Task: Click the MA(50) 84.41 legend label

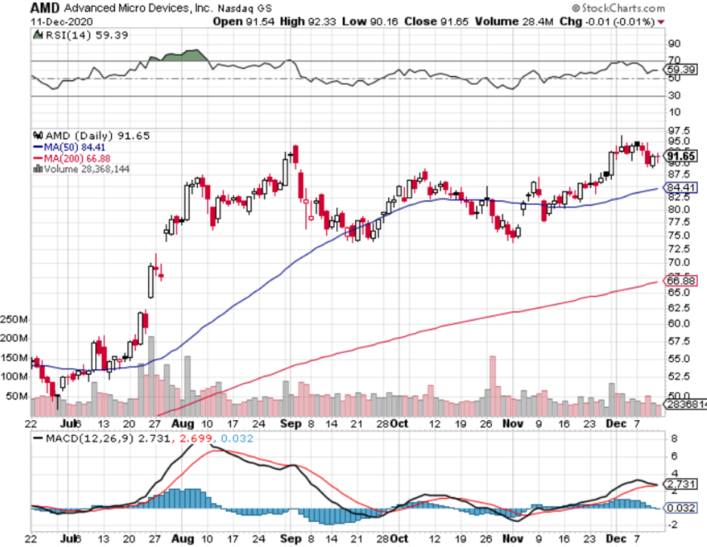Action: (74, 147)
